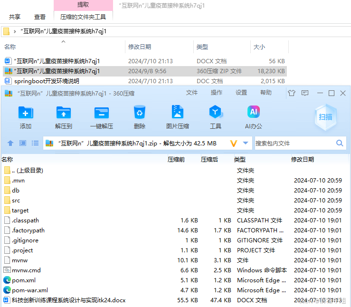The width and height of the screenshot is (351, 307).
Task: Select springboot开发环境说明 DOC file
Action: coord(144,81)
